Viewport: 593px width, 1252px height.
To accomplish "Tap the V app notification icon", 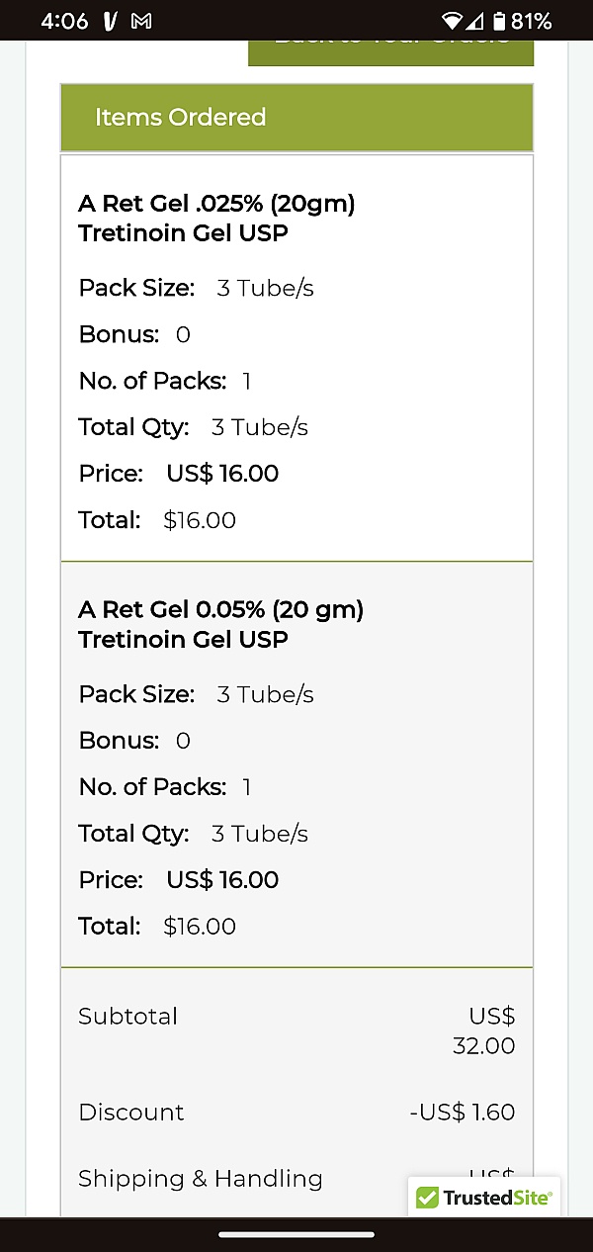I will click(111, 21).
